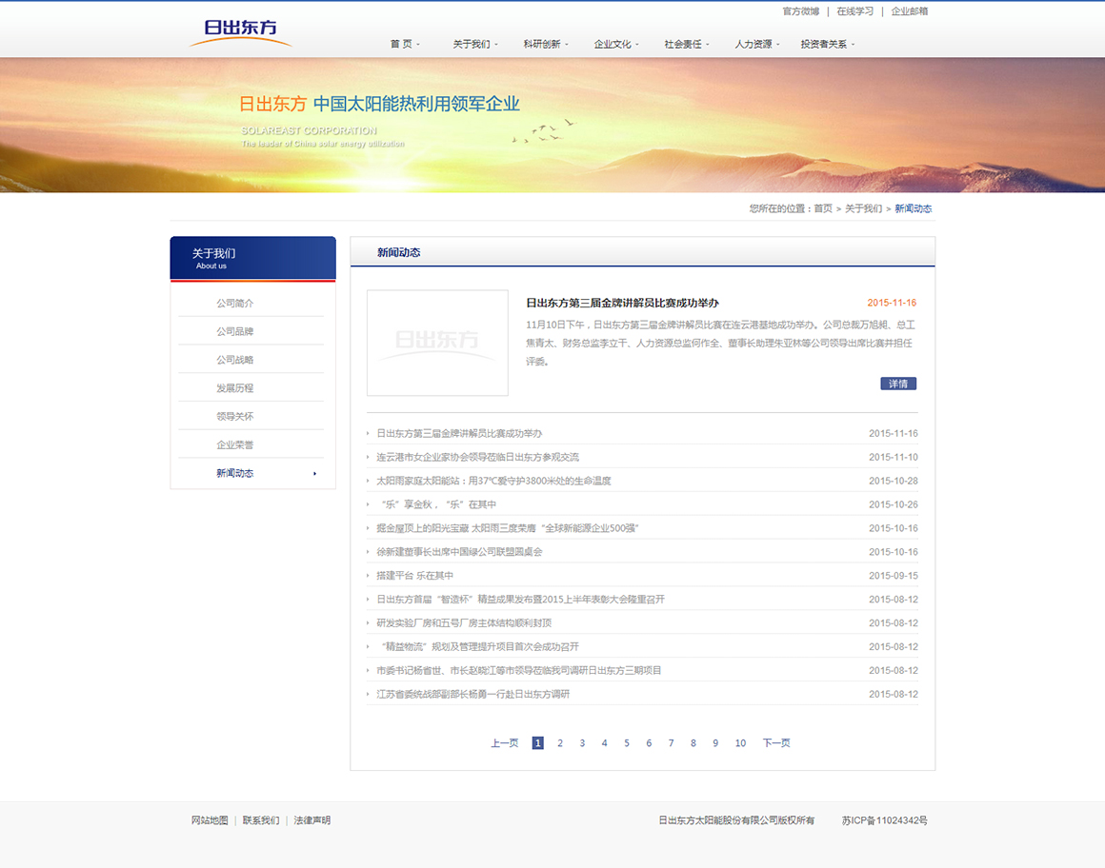This screenshot has height=868, width=1105.
Task: Go to page 7
Action: (x=671, y=742)
